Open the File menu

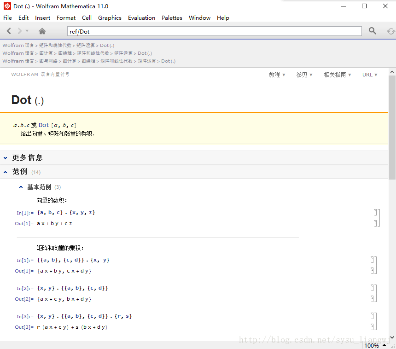point(7,17)
